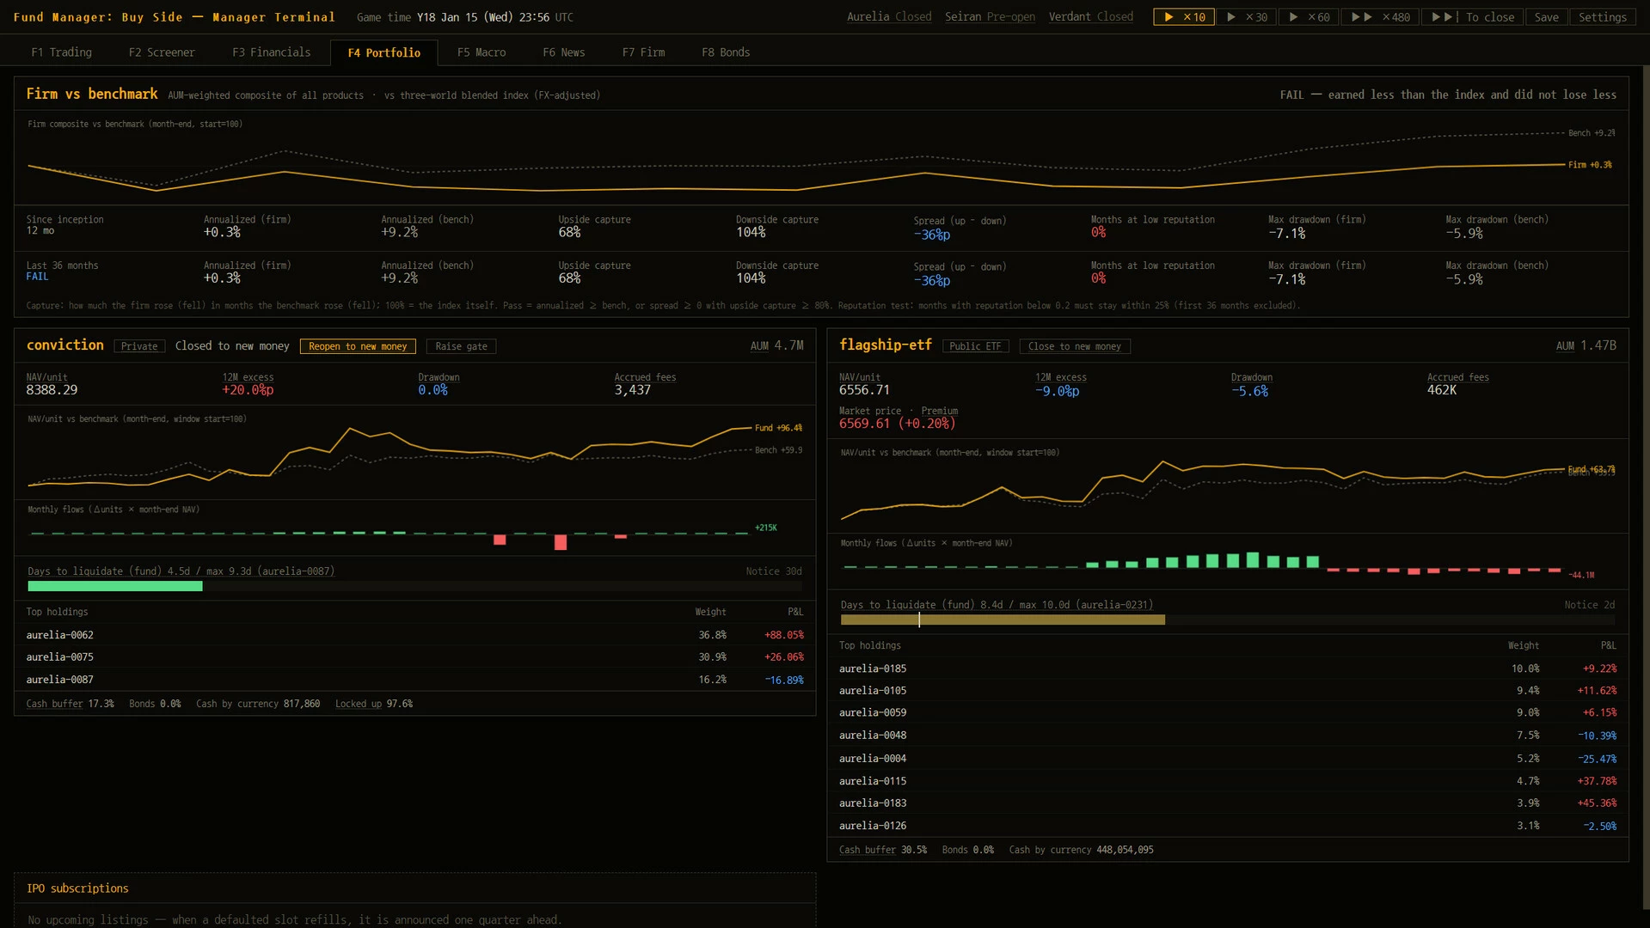
Task: Click the vertical scrollbar on right edge
Action: tap(1646, 487)
